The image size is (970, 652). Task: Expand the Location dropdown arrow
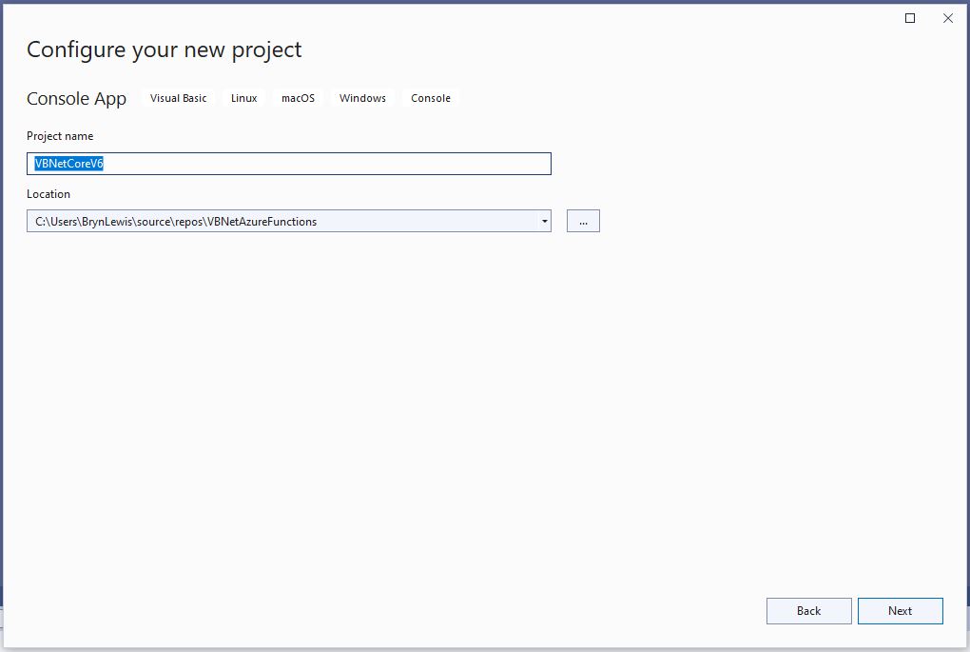[x=544, y=222]
